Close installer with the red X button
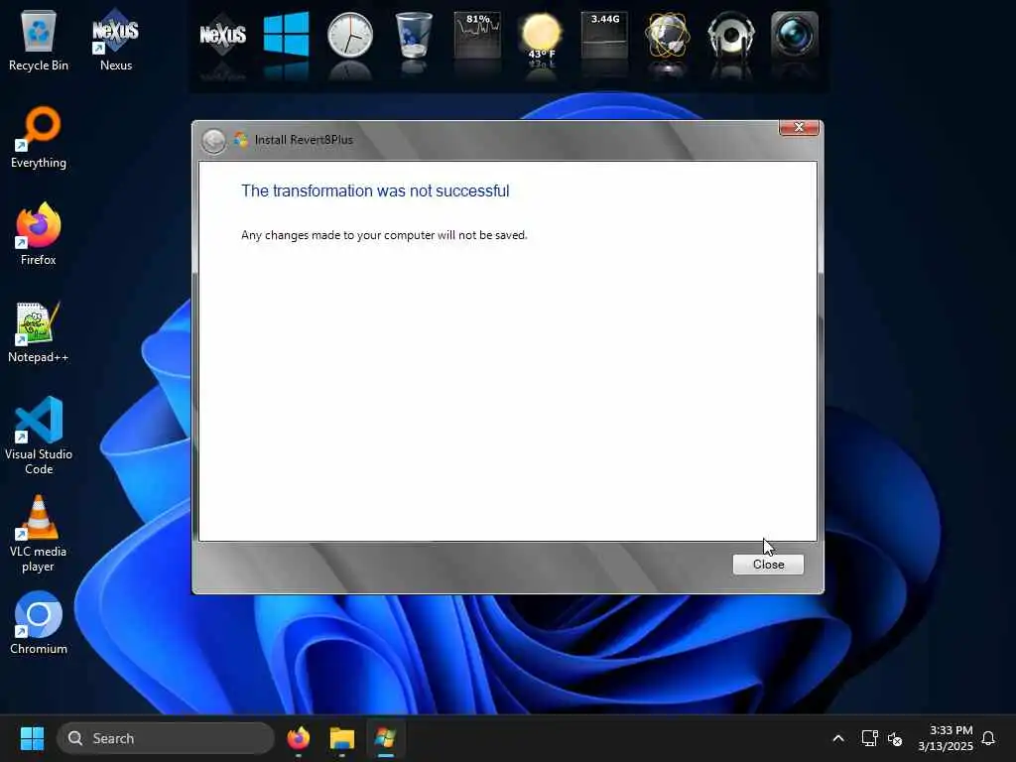 pos(799,128)
